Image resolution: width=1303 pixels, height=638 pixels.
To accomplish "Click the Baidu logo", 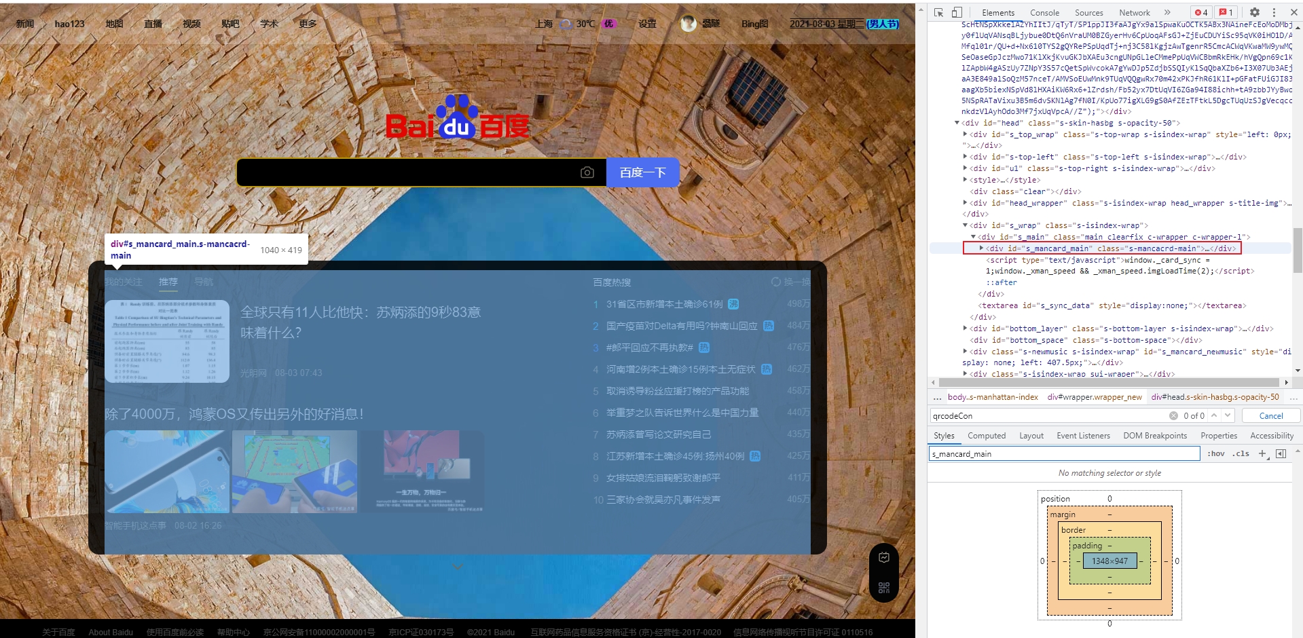I will [457, 117].
